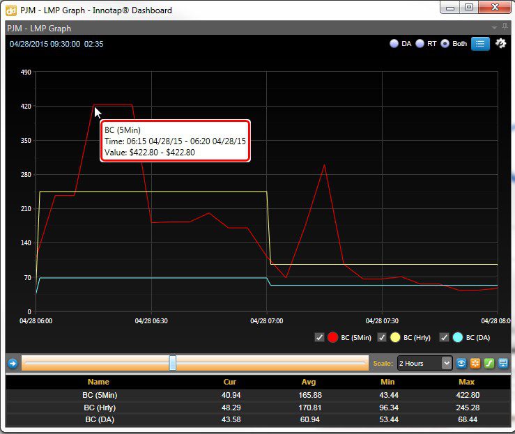Viewport: 515px width, 434px height.
Task: Open the gear settings icon
Action: pyautogui.click(x=500, y=43)
